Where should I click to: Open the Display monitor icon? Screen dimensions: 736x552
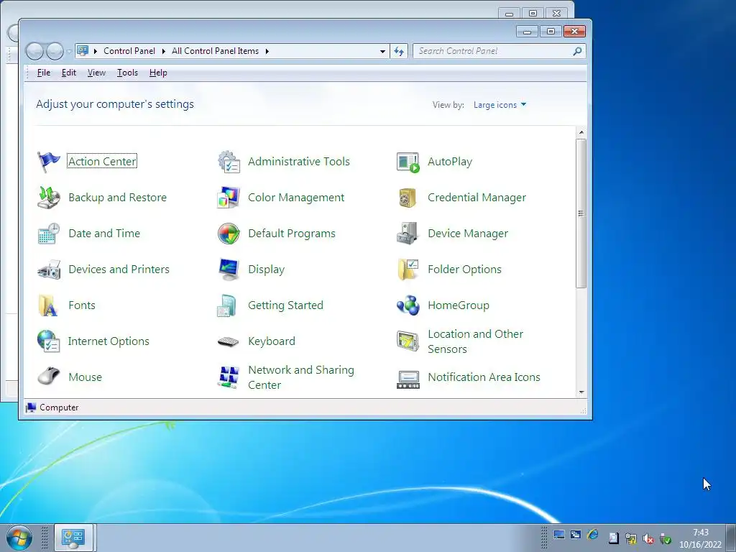[229, 270]
